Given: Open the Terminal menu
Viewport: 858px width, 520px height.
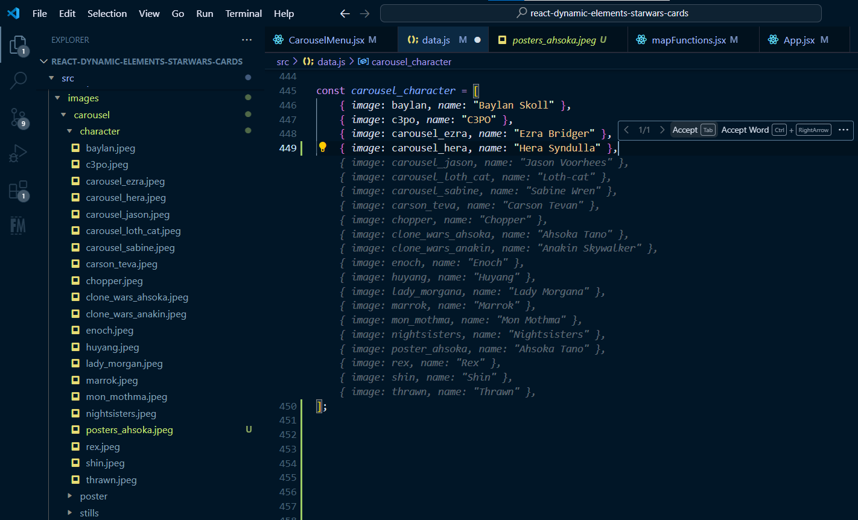Looking at the screenshot, I should (243, 13).
